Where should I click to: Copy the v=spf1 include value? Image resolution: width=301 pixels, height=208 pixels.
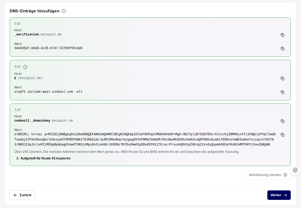pos(282,92)
